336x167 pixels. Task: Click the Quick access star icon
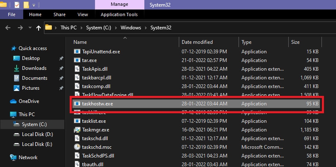14,48
